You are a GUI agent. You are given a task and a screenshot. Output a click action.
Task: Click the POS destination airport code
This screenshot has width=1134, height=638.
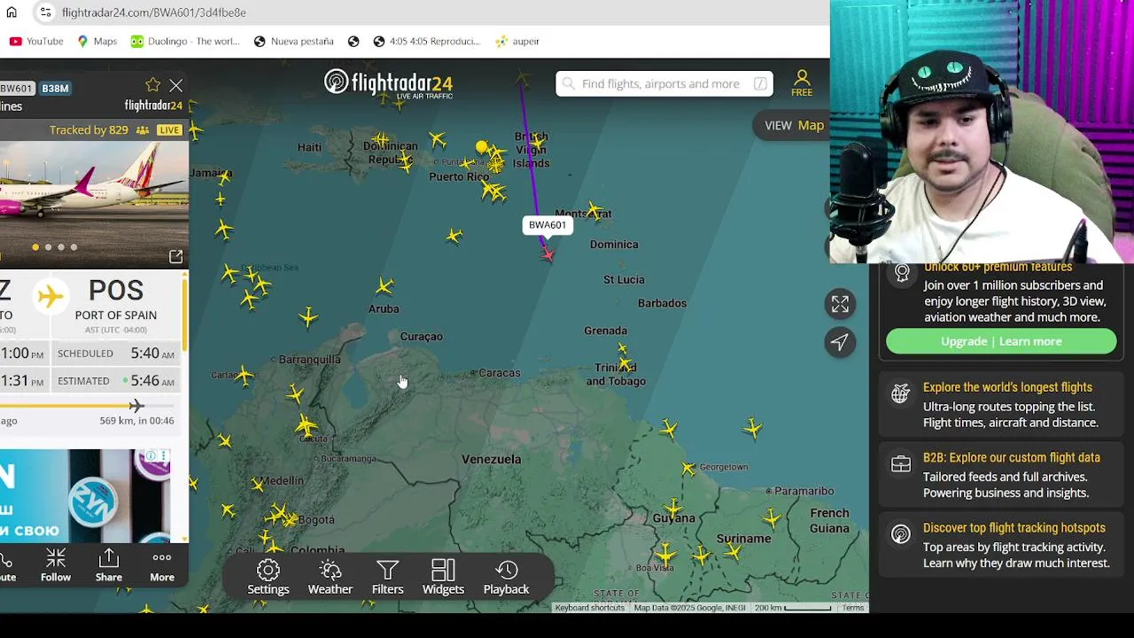(x=116, y=291)
